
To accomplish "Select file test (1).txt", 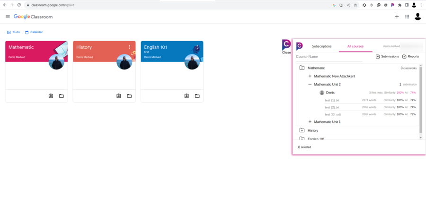I will coord(332,100).
